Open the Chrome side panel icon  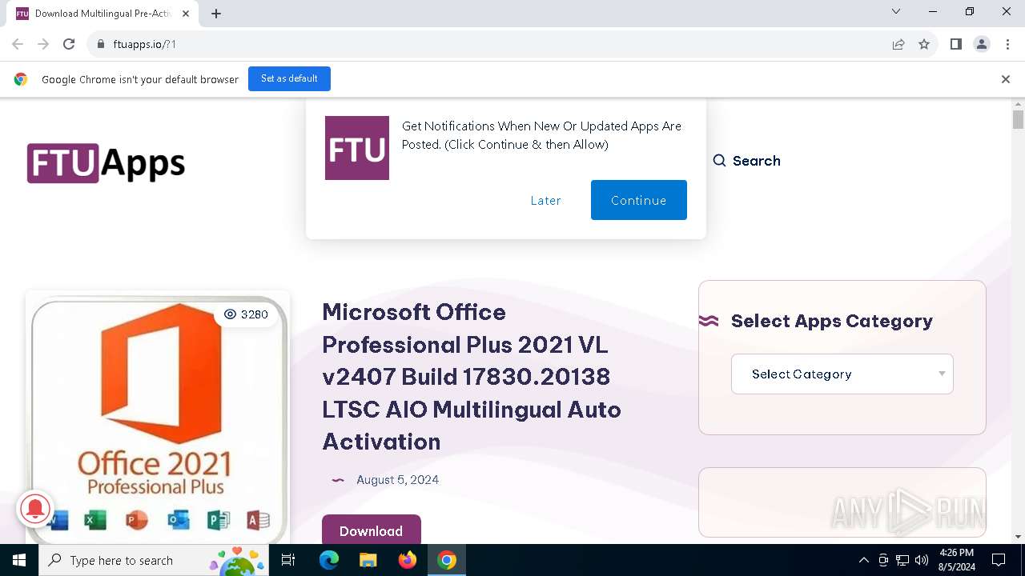[x=956, y=44]
